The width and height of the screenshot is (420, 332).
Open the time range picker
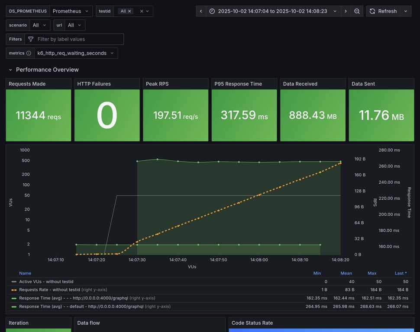point(273,11)
